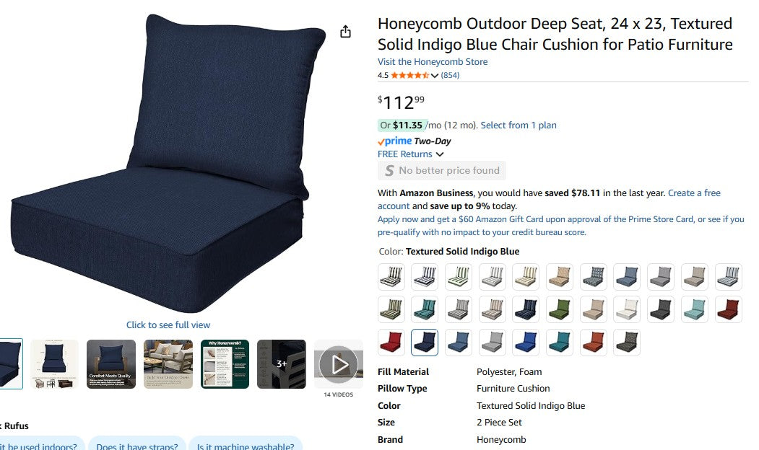The height and width of the screenshot is (450, 759).
Task: Choose the white cushion color swatch
Action: (627, 309)
